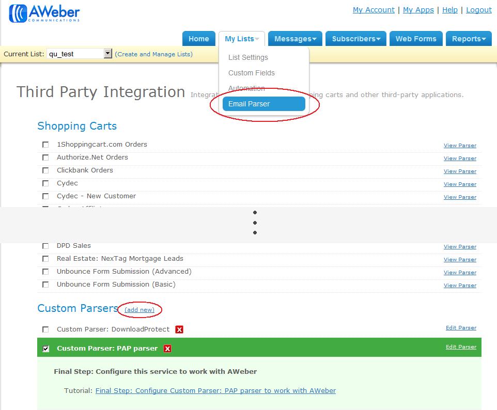
Task: Remove the PAP parser using its red X
Action: [167, 349]
